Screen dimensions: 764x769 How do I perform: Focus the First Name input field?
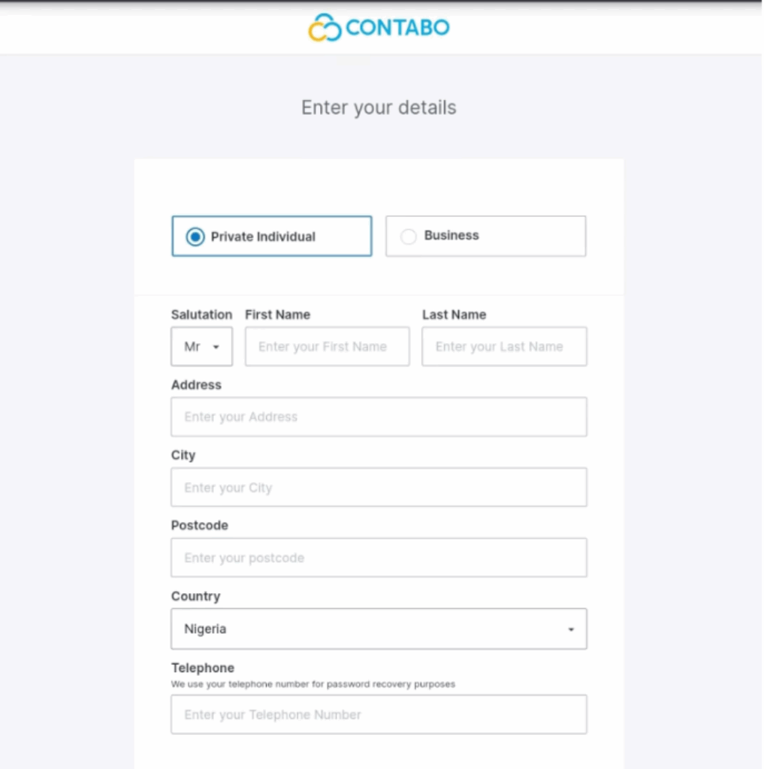[327, 347]
